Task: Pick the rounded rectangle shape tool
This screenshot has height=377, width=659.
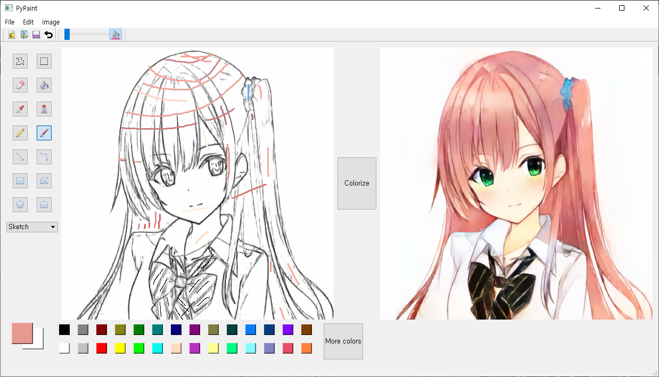Action: tap(44, 204)
